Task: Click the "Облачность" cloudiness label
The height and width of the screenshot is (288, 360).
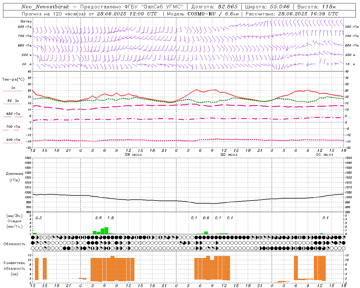Action: point(14,244)
